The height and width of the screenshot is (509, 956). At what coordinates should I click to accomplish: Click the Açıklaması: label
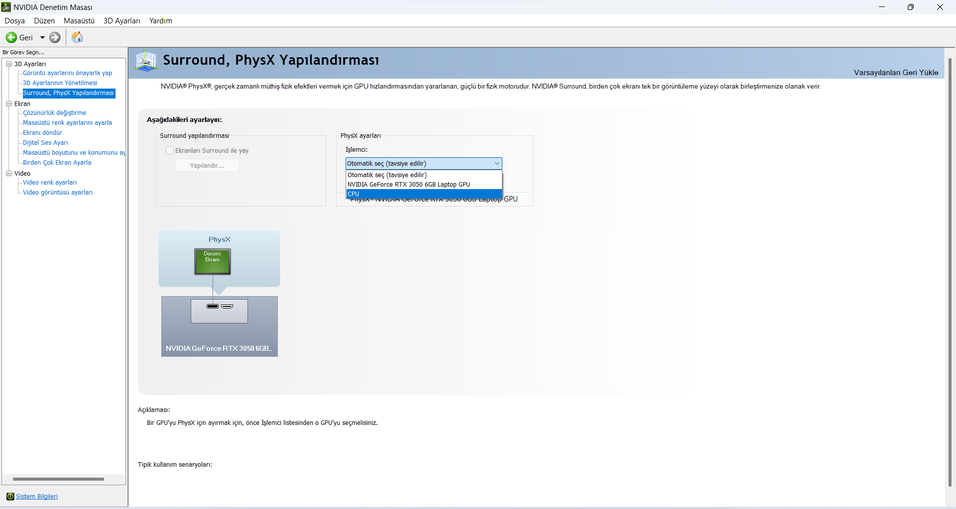(x=154, y=410)
